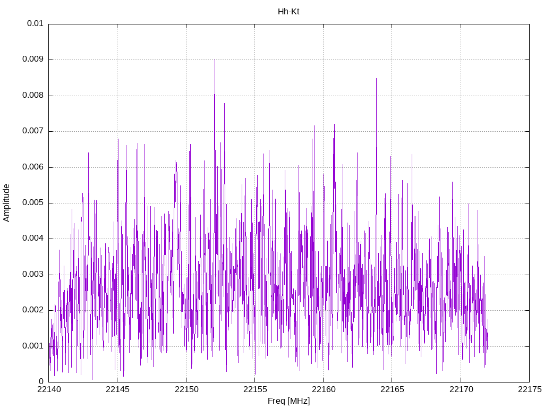Viewport: 544px width, 408px height.
Task: Click the tallest spectrum peak near 22152 MHz
Action: pos(215,60)
